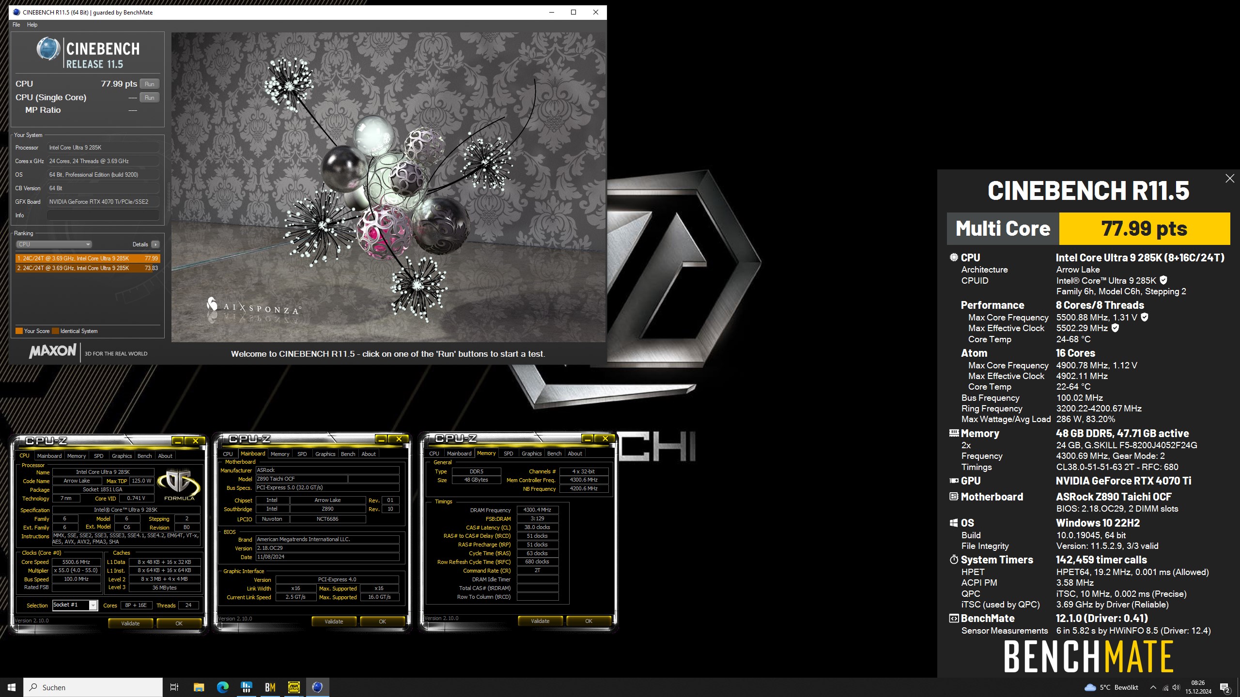Minimize the CPU-Z Memory window
The height and width of the screenshot is (697, 1240).
pos(588,439)
